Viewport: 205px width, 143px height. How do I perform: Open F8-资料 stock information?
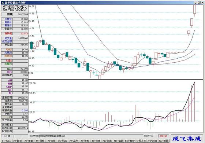(x=85, y=141)
